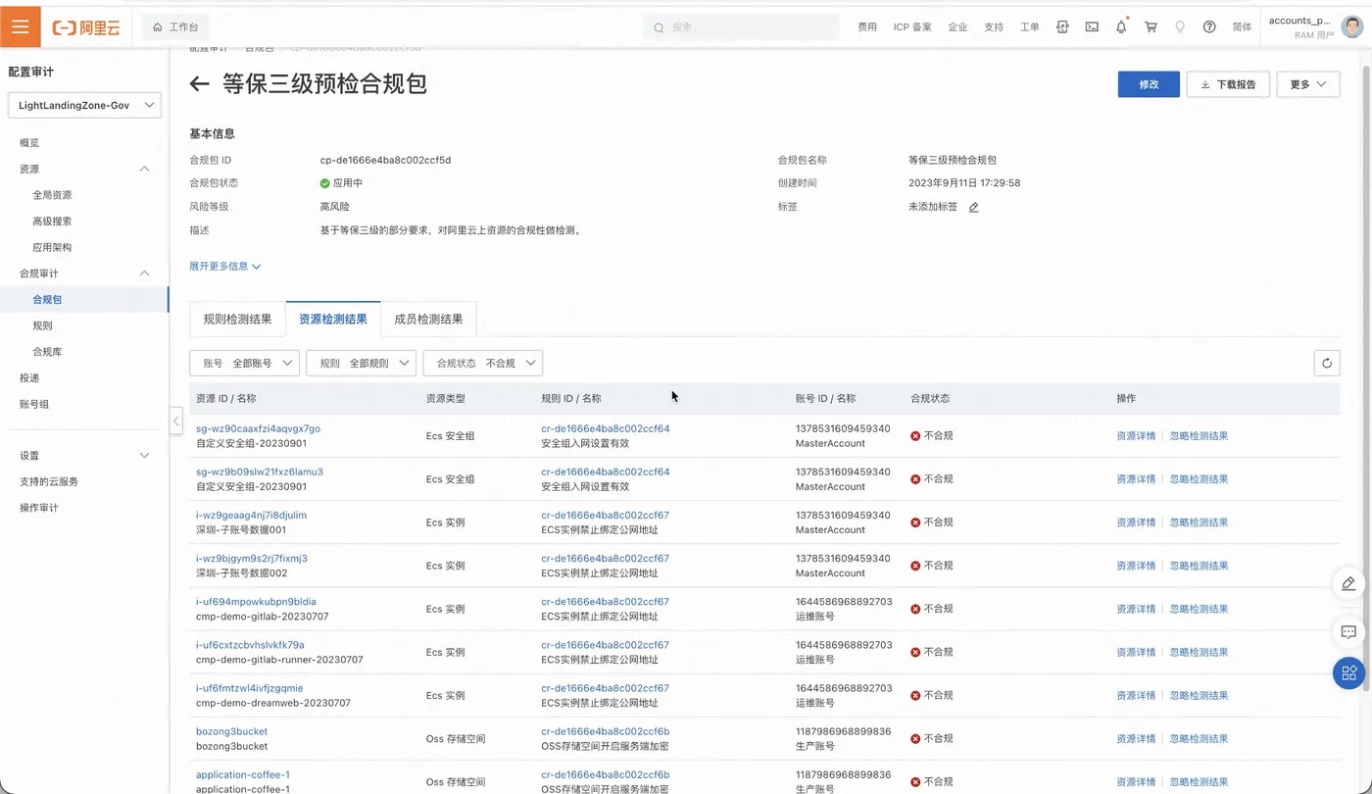Refresh the results table

click(1327, 363)
